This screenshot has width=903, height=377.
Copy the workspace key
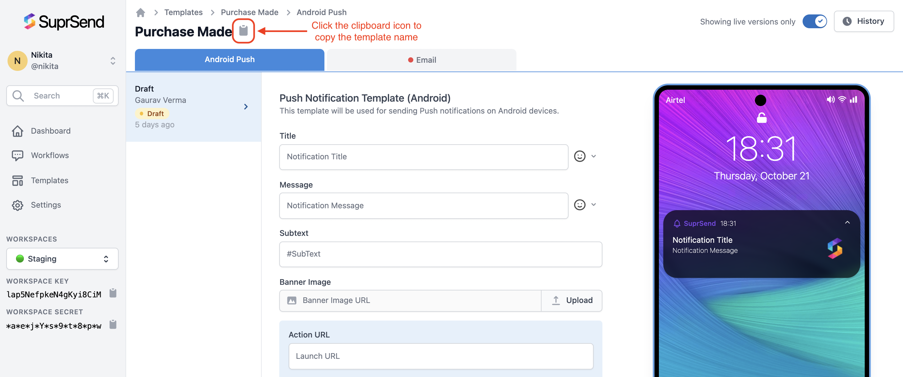113,293
